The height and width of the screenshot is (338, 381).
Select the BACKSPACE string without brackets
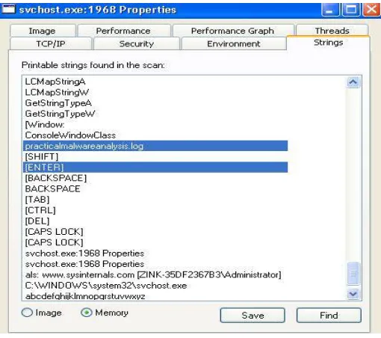coord(155,188)
